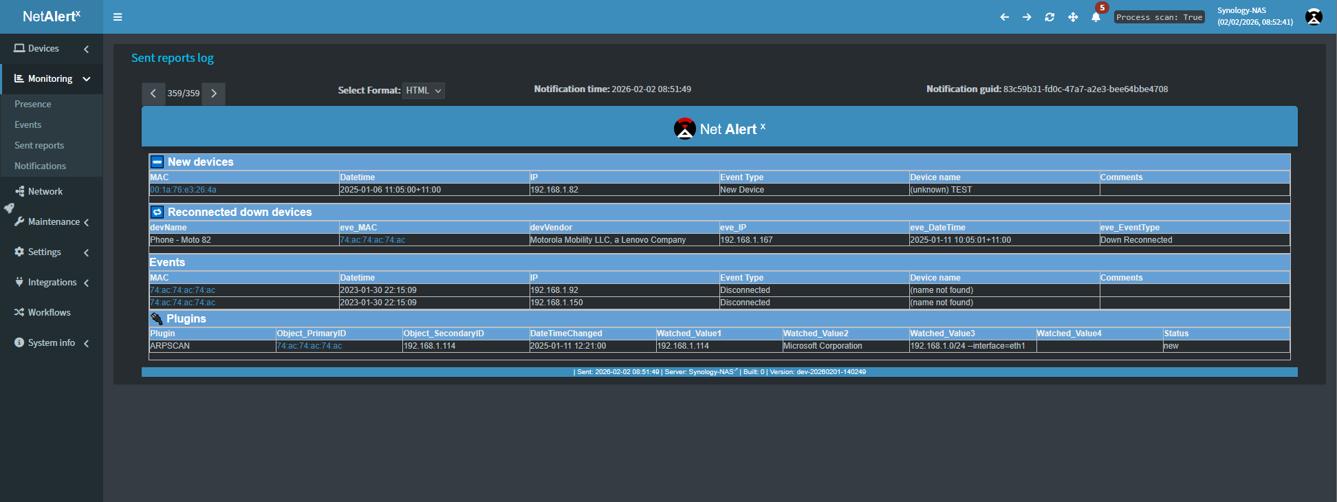Toggle the sidebar with the hamburger icon
The image size is (1337, 502).
pos(118,17)
